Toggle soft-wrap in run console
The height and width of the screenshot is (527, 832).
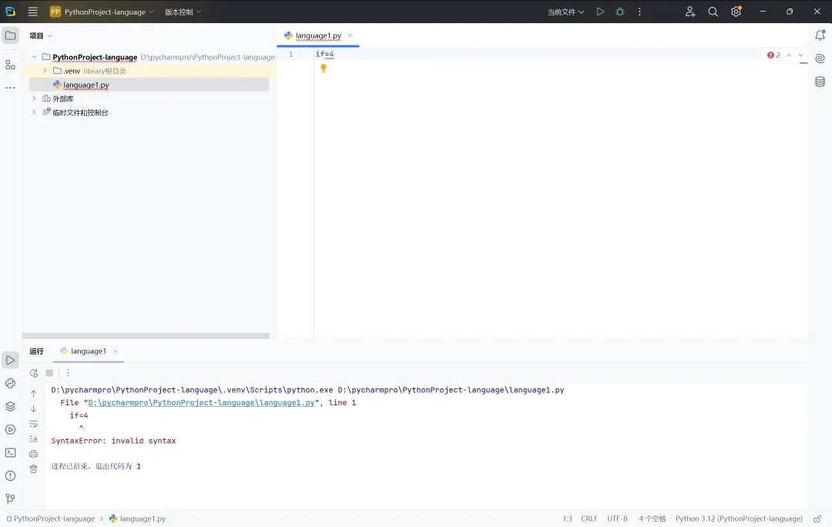coord(33,424)
